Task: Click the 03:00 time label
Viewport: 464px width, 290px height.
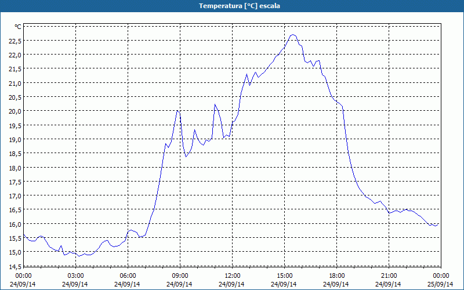Action: point(75,276)
